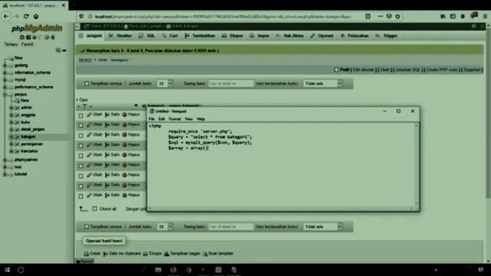Expand the phpmyadmin database node
This screenshot has width=491, height=276.
point(5,159)
